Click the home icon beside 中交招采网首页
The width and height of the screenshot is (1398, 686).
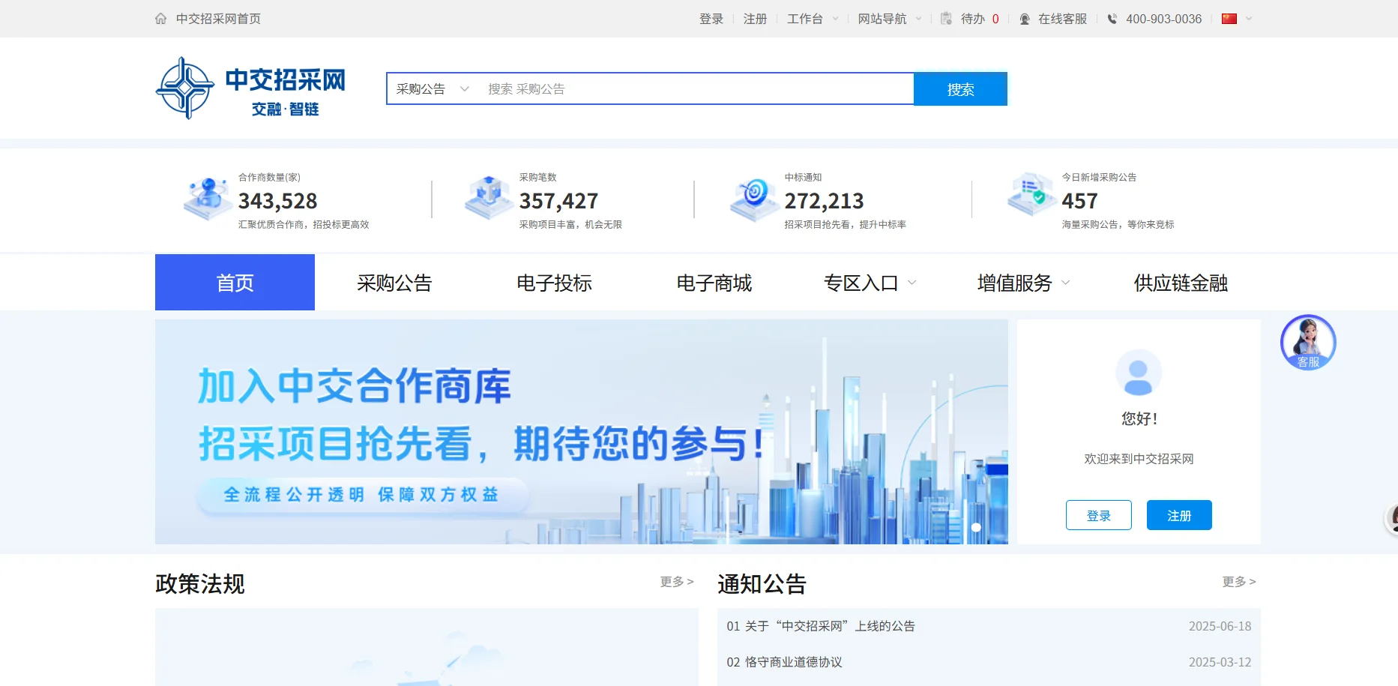click(x=160, y=18)
